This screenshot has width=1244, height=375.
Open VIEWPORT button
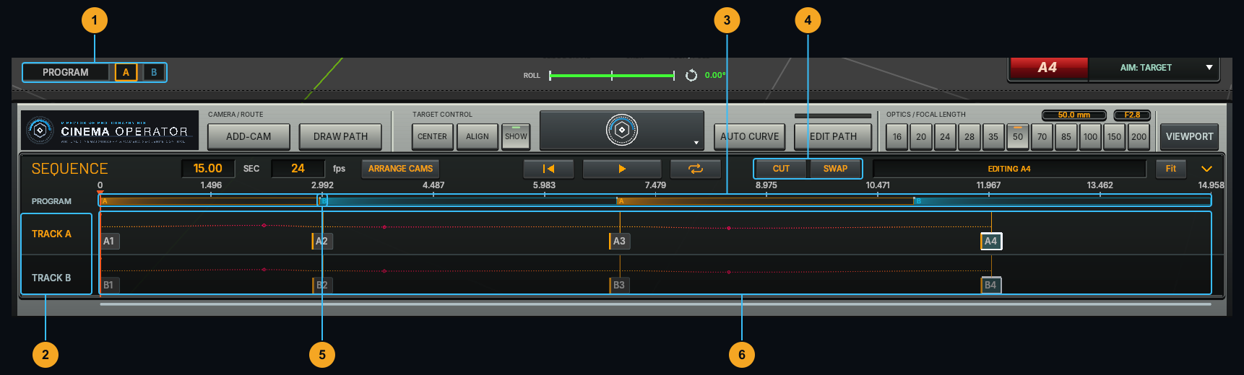1189,136
